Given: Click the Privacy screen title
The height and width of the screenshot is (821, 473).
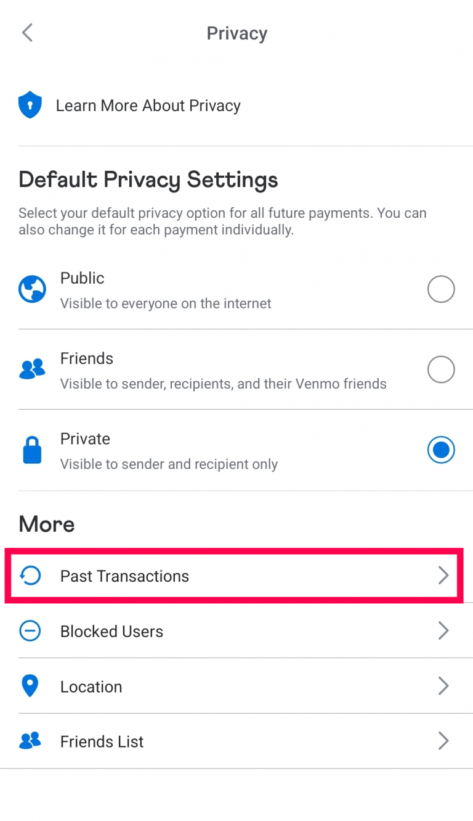Looking at the screenshot, I should 236,33.
